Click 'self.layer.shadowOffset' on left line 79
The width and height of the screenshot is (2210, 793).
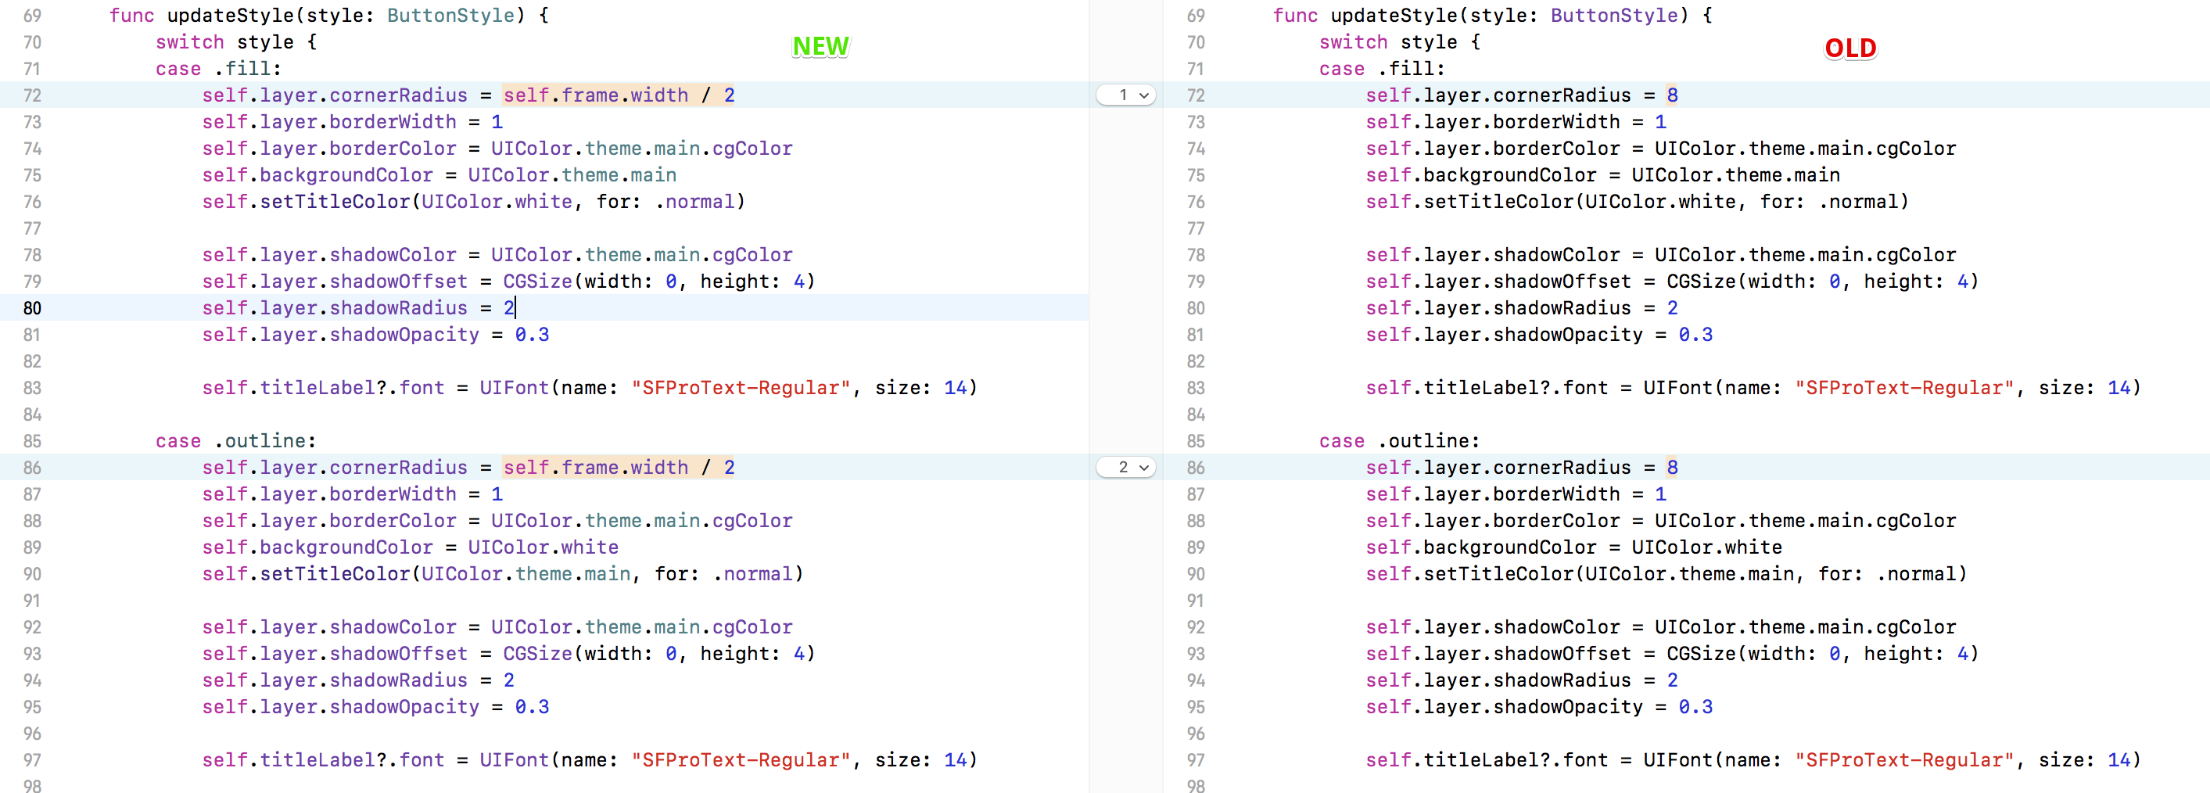click(335, 282)
